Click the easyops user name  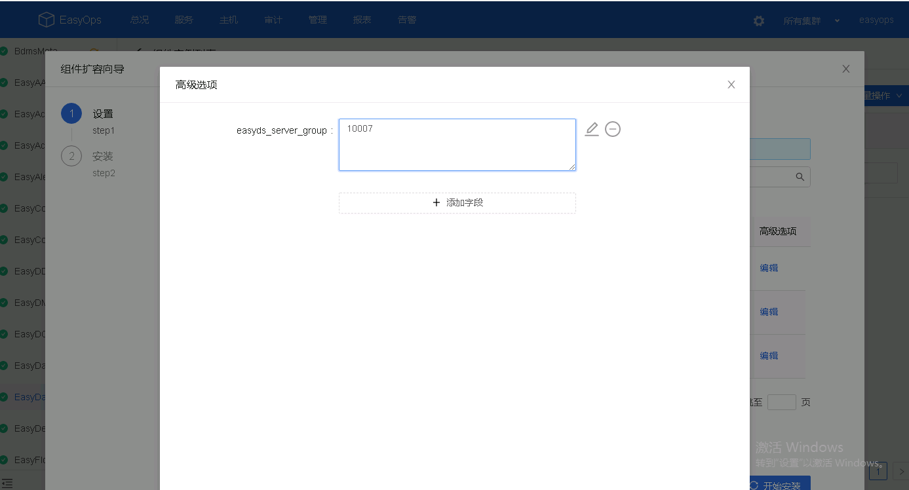tap(876, 20)
